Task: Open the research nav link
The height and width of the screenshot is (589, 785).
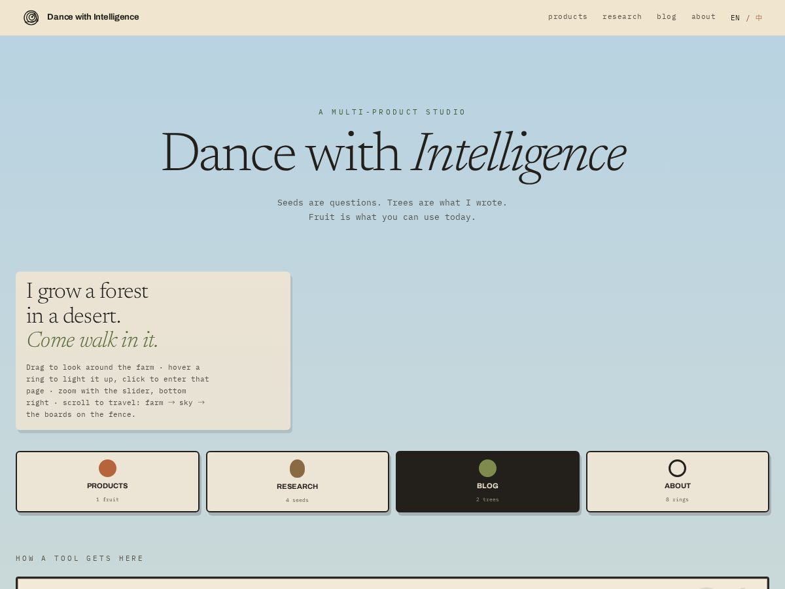Action: pos(622,17)
